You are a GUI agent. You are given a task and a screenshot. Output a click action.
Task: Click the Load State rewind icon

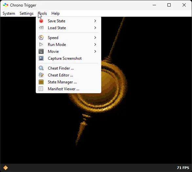point(41,28)
